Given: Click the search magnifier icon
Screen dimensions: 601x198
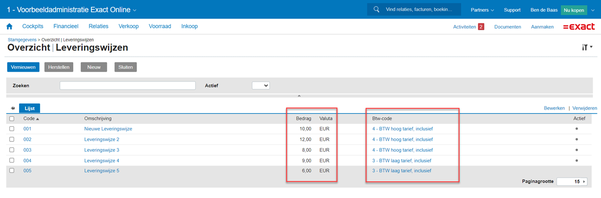Looking at the screenshot, I should 376,9.
